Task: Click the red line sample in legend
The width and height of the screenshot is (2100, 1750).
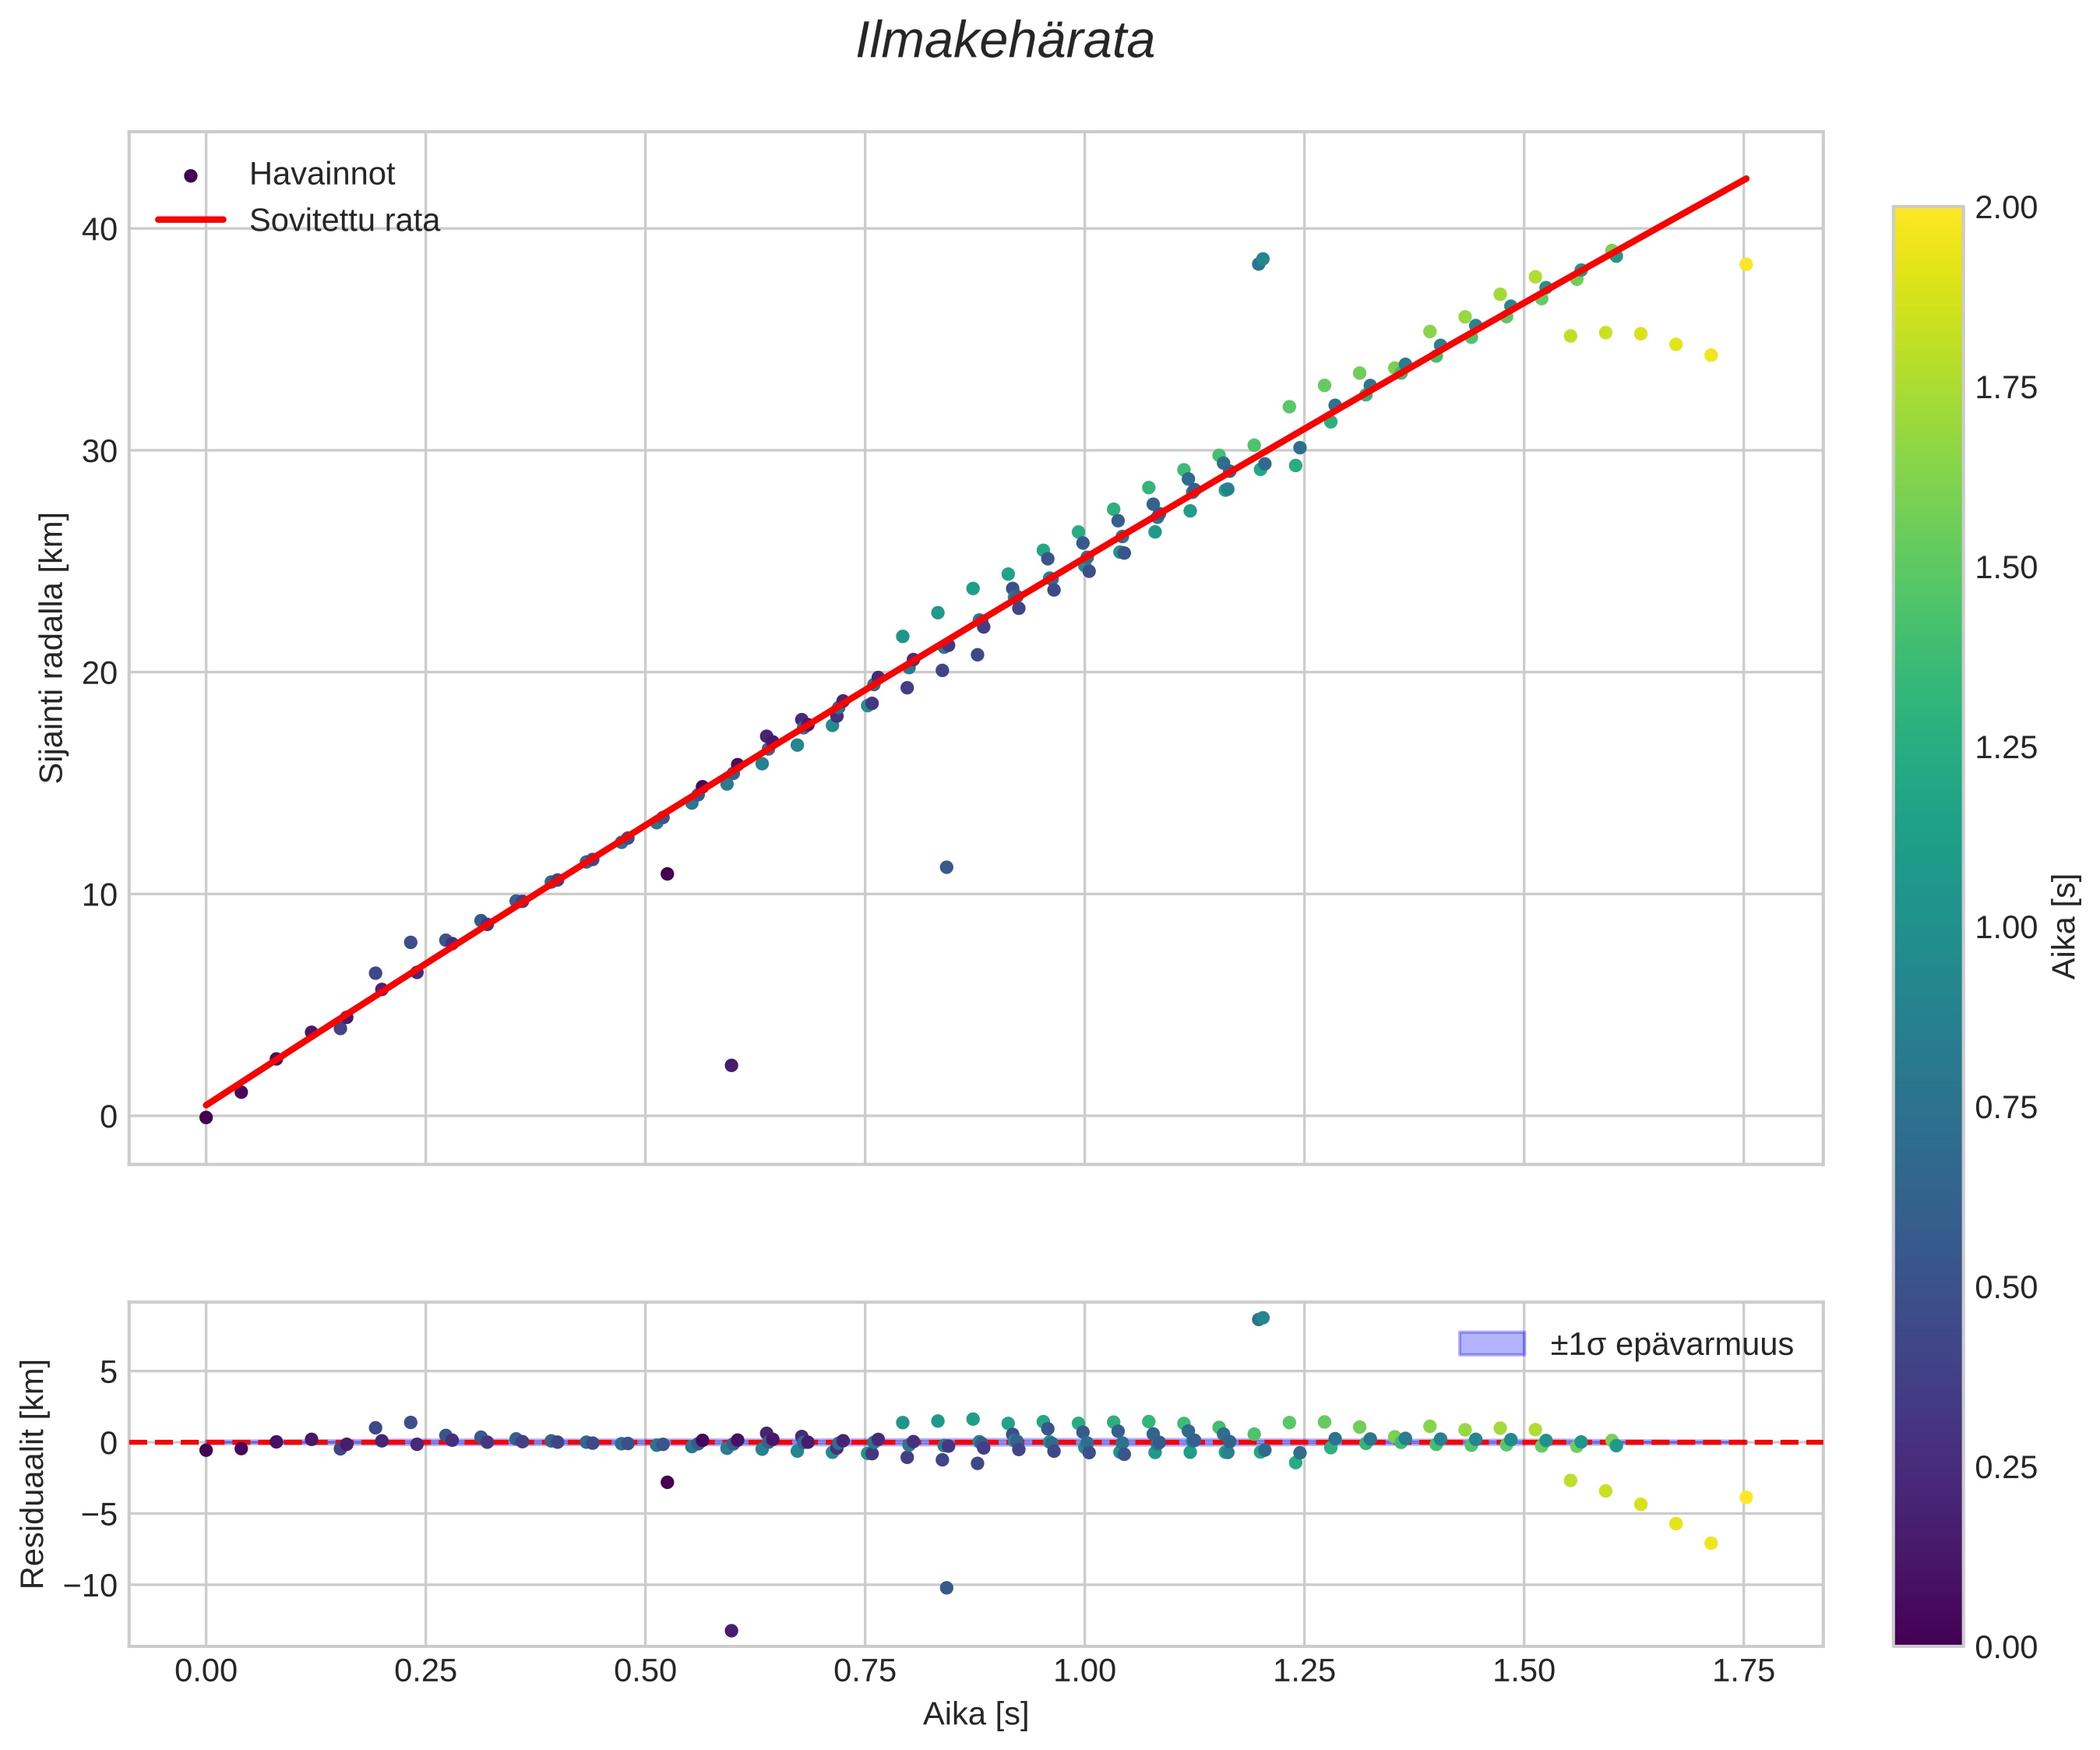Action: 191,221
